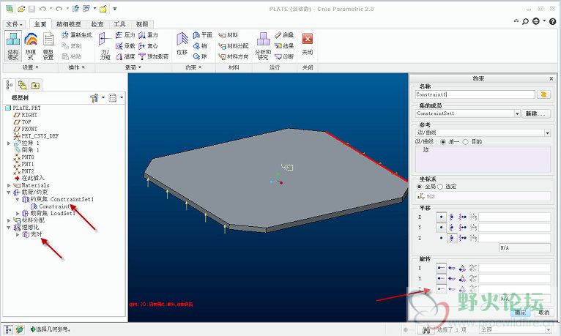Open 分析和研究 analyses and studies
This screenshot has height=336, width=561.
(263, 46)
